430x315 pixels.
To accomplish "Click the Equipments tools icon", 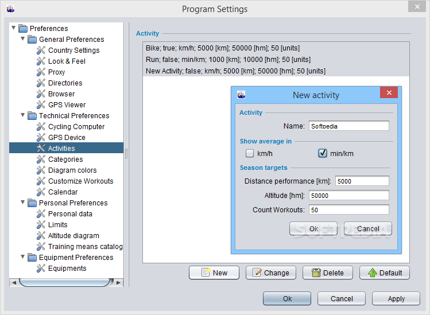I will pos(41,269).
